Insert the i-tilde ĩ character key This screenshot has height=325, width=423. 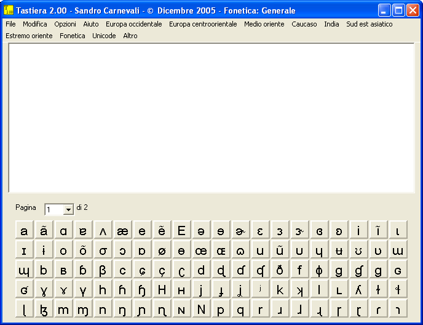379,230
